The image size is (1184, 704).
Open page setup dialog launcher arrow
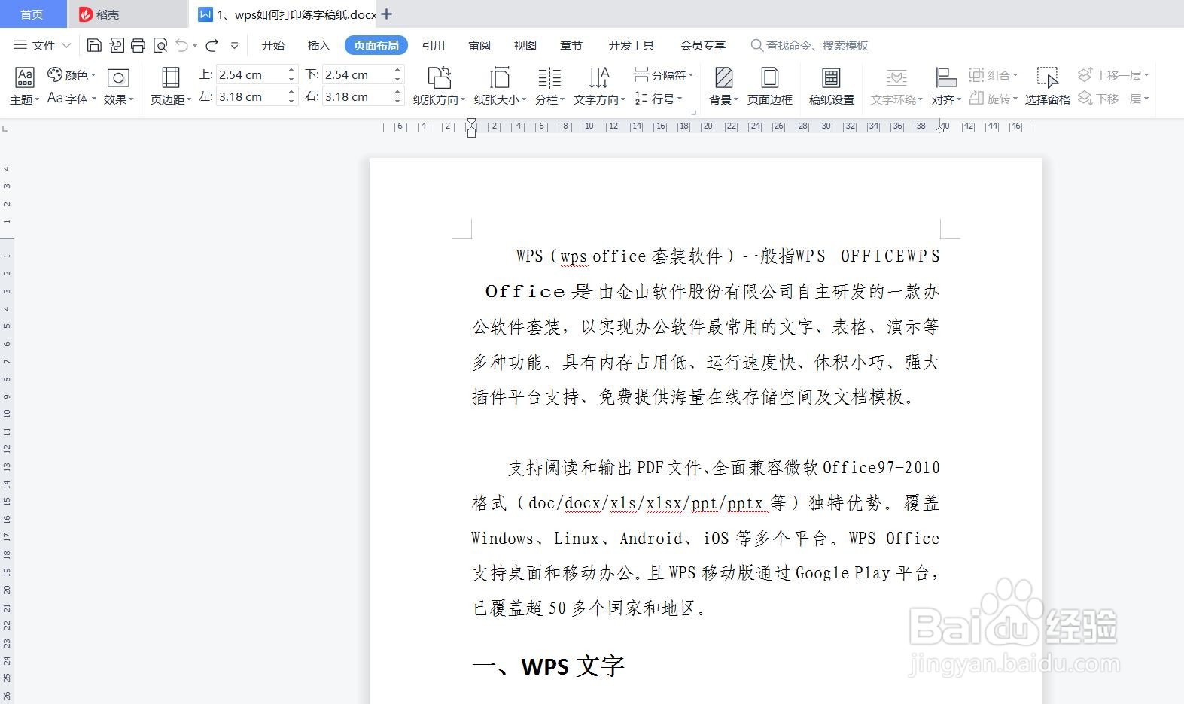[693, 112]
